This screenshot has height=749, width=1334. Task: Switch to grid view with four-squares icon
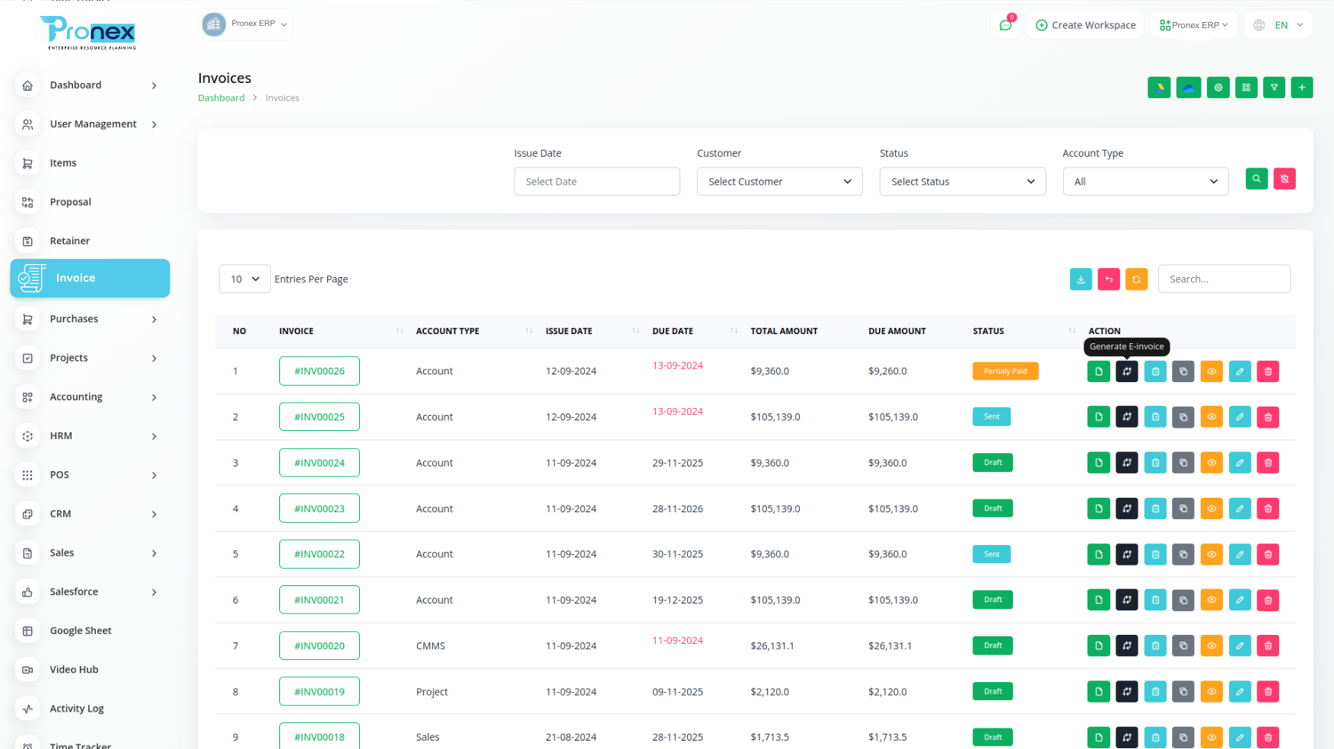1246,88
